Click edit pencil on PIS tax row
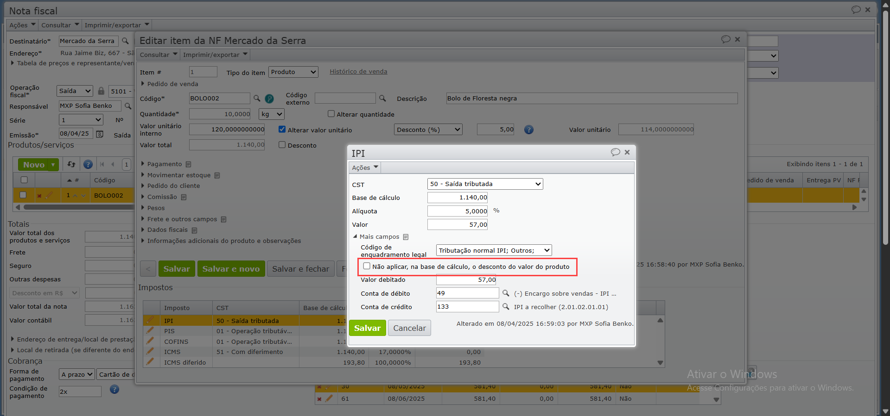The height and width of the screenshot is (416, 890). [150, 330]
